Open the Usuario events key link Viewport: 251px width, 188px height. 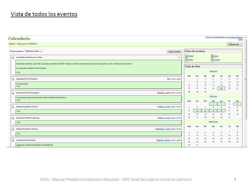[x=217, y=60]
